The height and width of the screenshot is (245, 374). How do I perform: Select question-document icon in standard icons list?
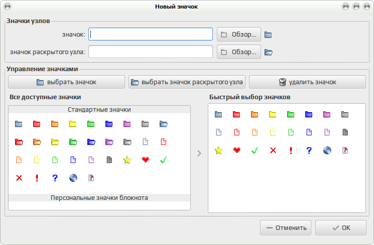tap(91, 178)
